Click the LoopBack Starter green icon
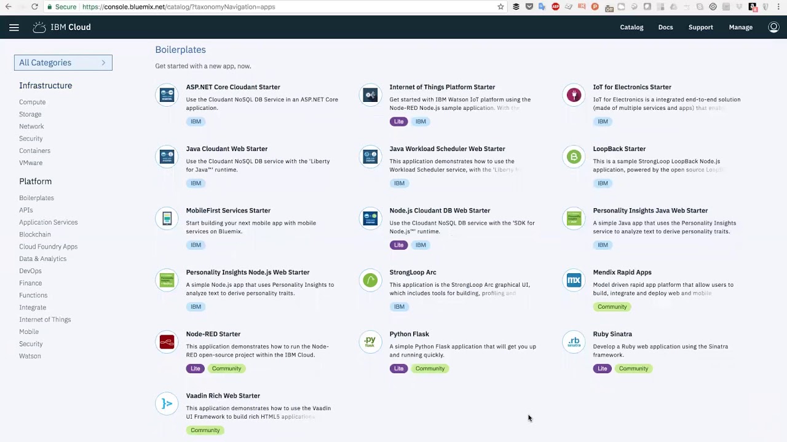Viewport: 787px width, 442px height. (574, 157)
